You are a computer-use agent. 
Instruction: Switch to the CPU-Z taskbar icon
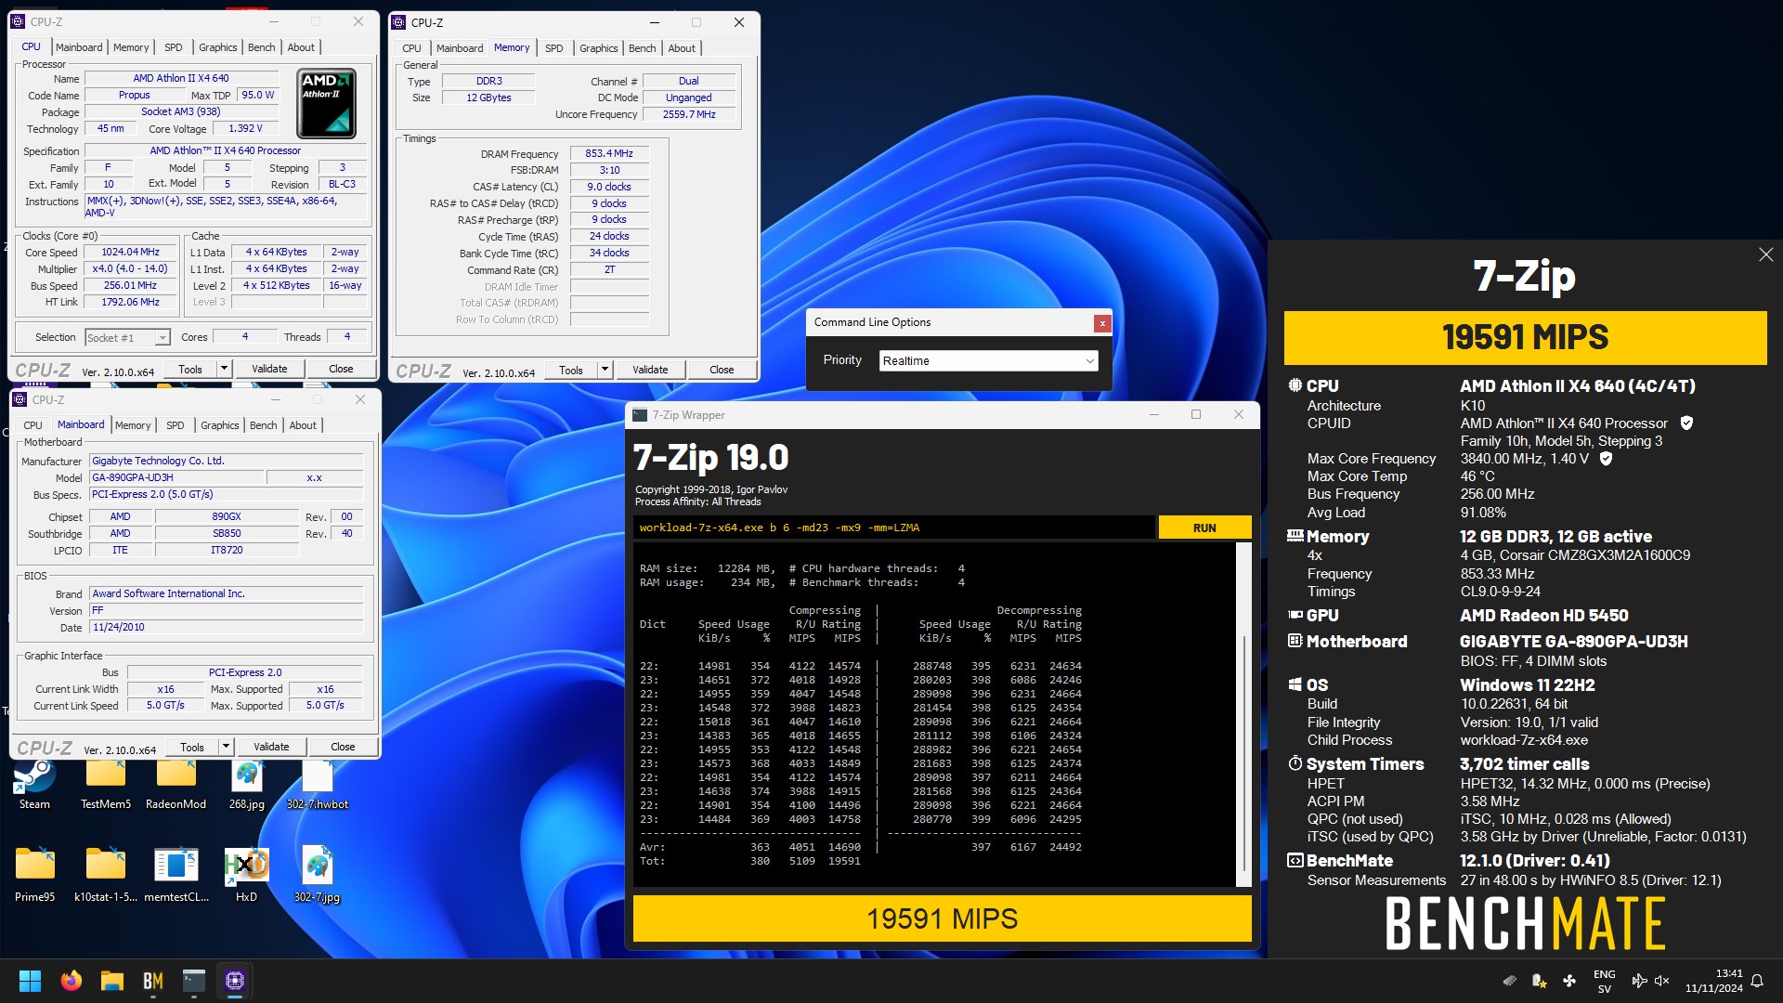click(x=235, y=981)
